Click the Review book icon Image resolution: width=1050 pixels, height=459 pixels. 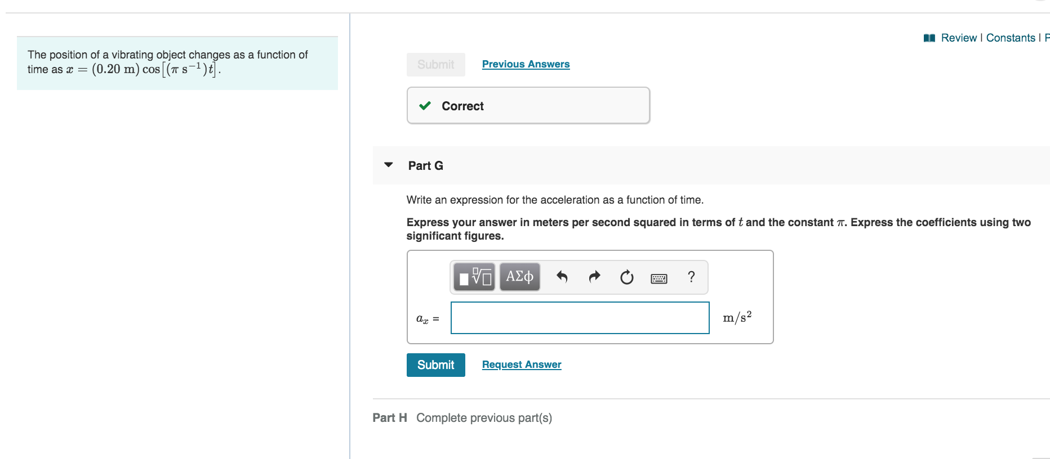[x=929, y=38]
